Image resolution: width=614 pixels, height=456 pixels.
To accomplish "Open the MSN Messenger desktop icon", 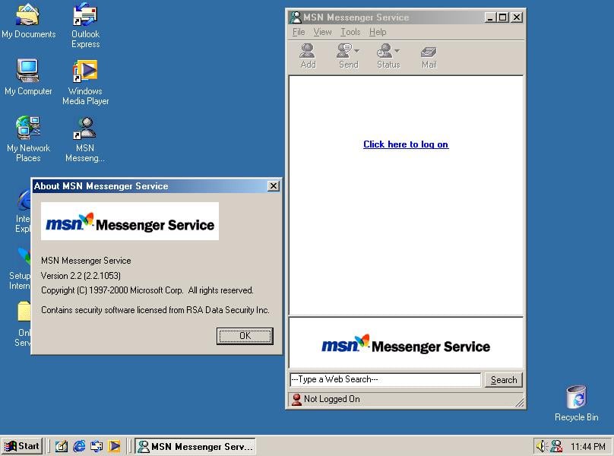I will pos(84,128).
